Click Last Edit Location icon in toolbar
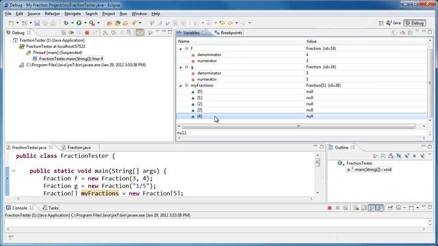This screenshot has height=246, width=438. point(222,23)
